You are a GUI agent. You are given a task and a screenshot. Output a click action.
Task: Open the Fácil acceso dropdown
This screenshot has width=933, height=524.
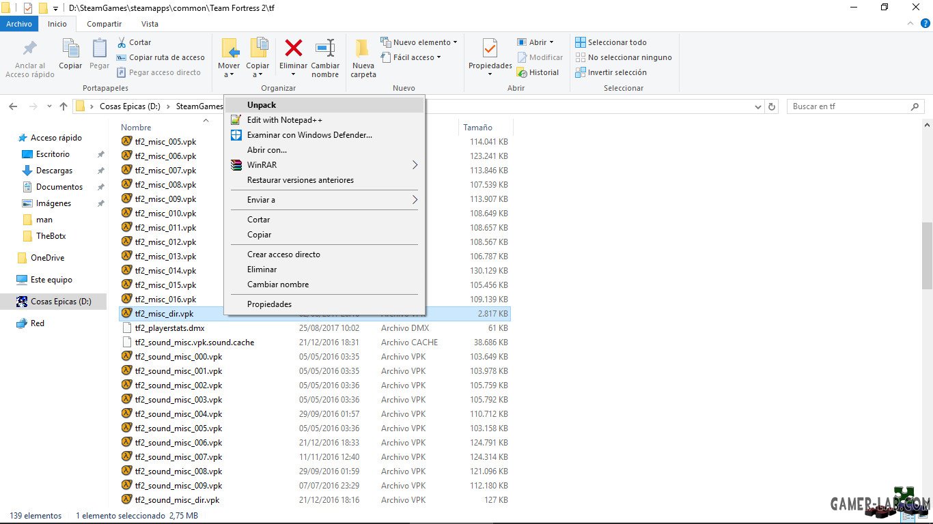tap(410, 57)
